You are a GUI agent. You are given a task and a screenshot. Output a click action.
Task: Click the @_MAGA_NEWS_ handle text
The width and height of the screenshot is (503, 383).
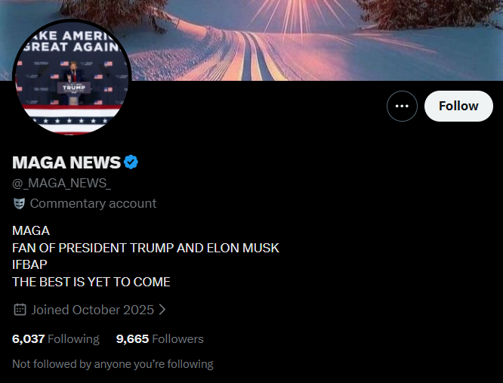[62, 183]
